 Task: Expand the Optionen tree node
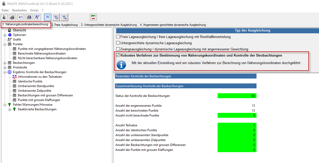click(x=5, y=35)
